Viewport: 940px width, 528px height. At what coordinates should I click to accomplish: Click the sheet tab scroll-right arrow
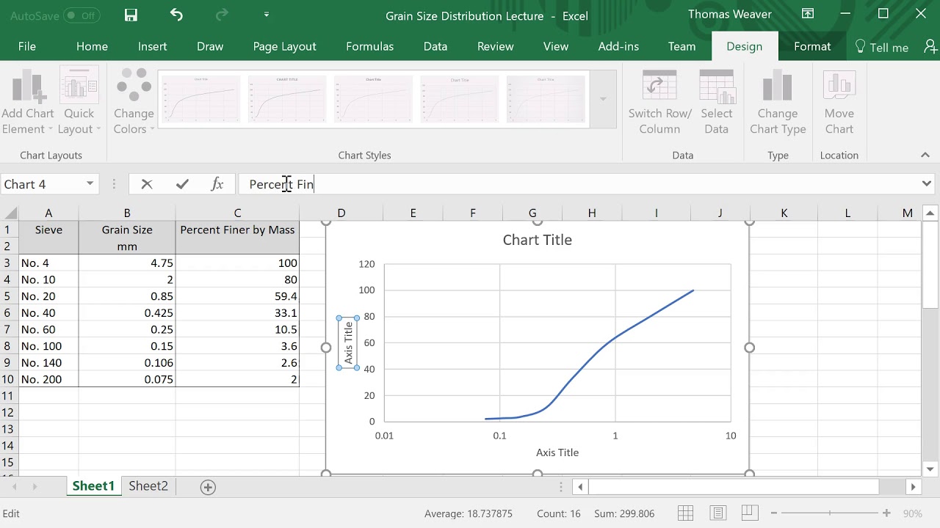pos(35,486)
